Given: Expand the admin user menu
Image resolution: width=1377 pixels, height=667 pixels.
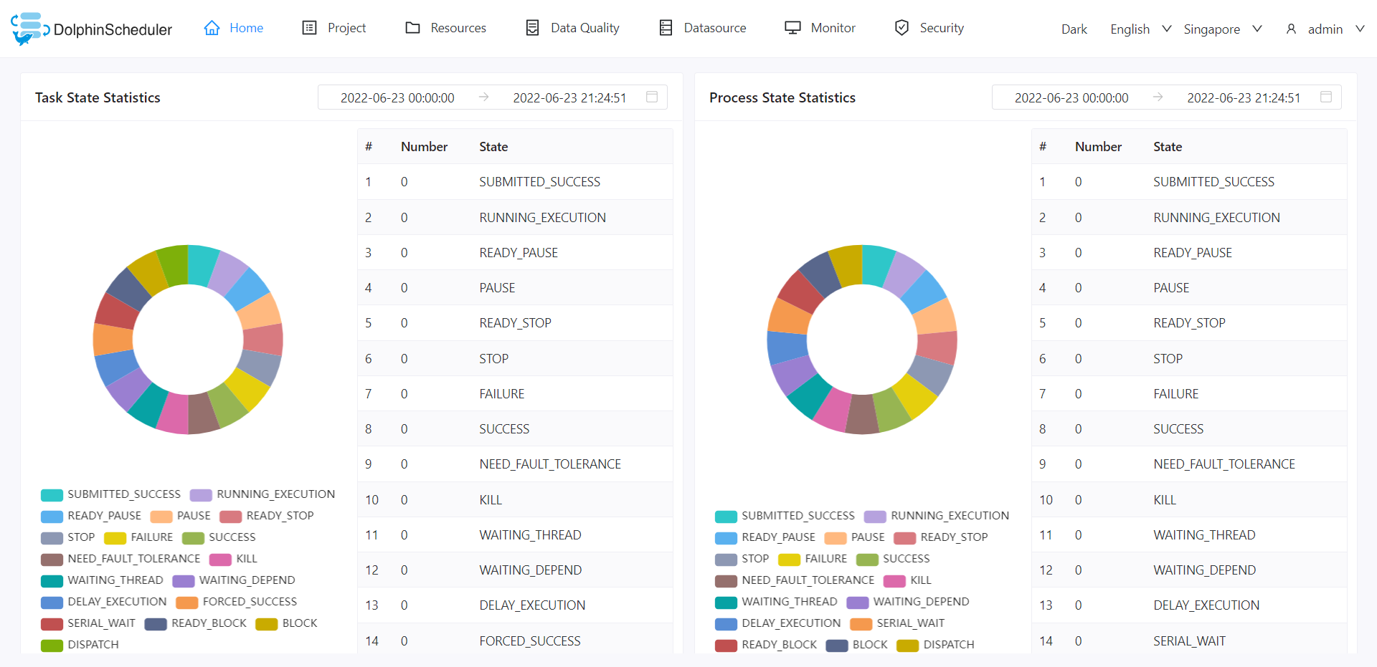Looking at the screenshot, I should (1325, 29).
